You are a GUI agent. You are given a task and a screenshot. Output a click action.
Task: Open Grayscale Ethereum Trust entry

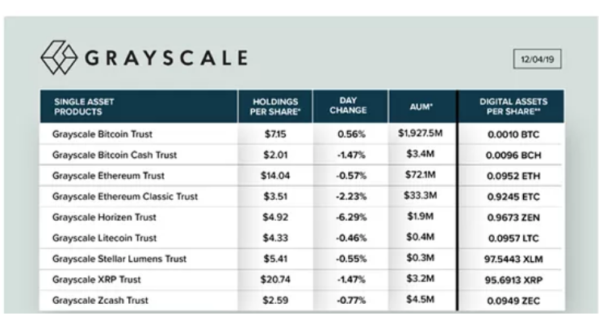coord(302,176)
